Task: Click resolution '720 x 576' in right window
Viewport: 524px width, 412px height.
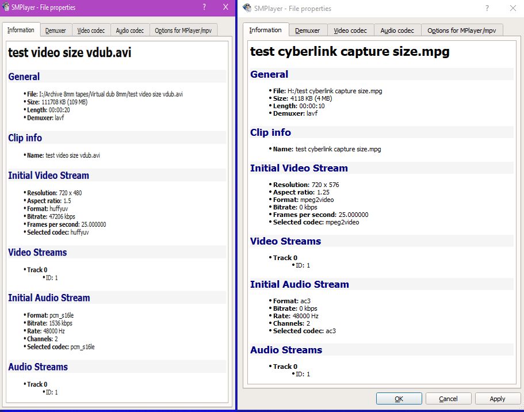Action: point(325,185)
